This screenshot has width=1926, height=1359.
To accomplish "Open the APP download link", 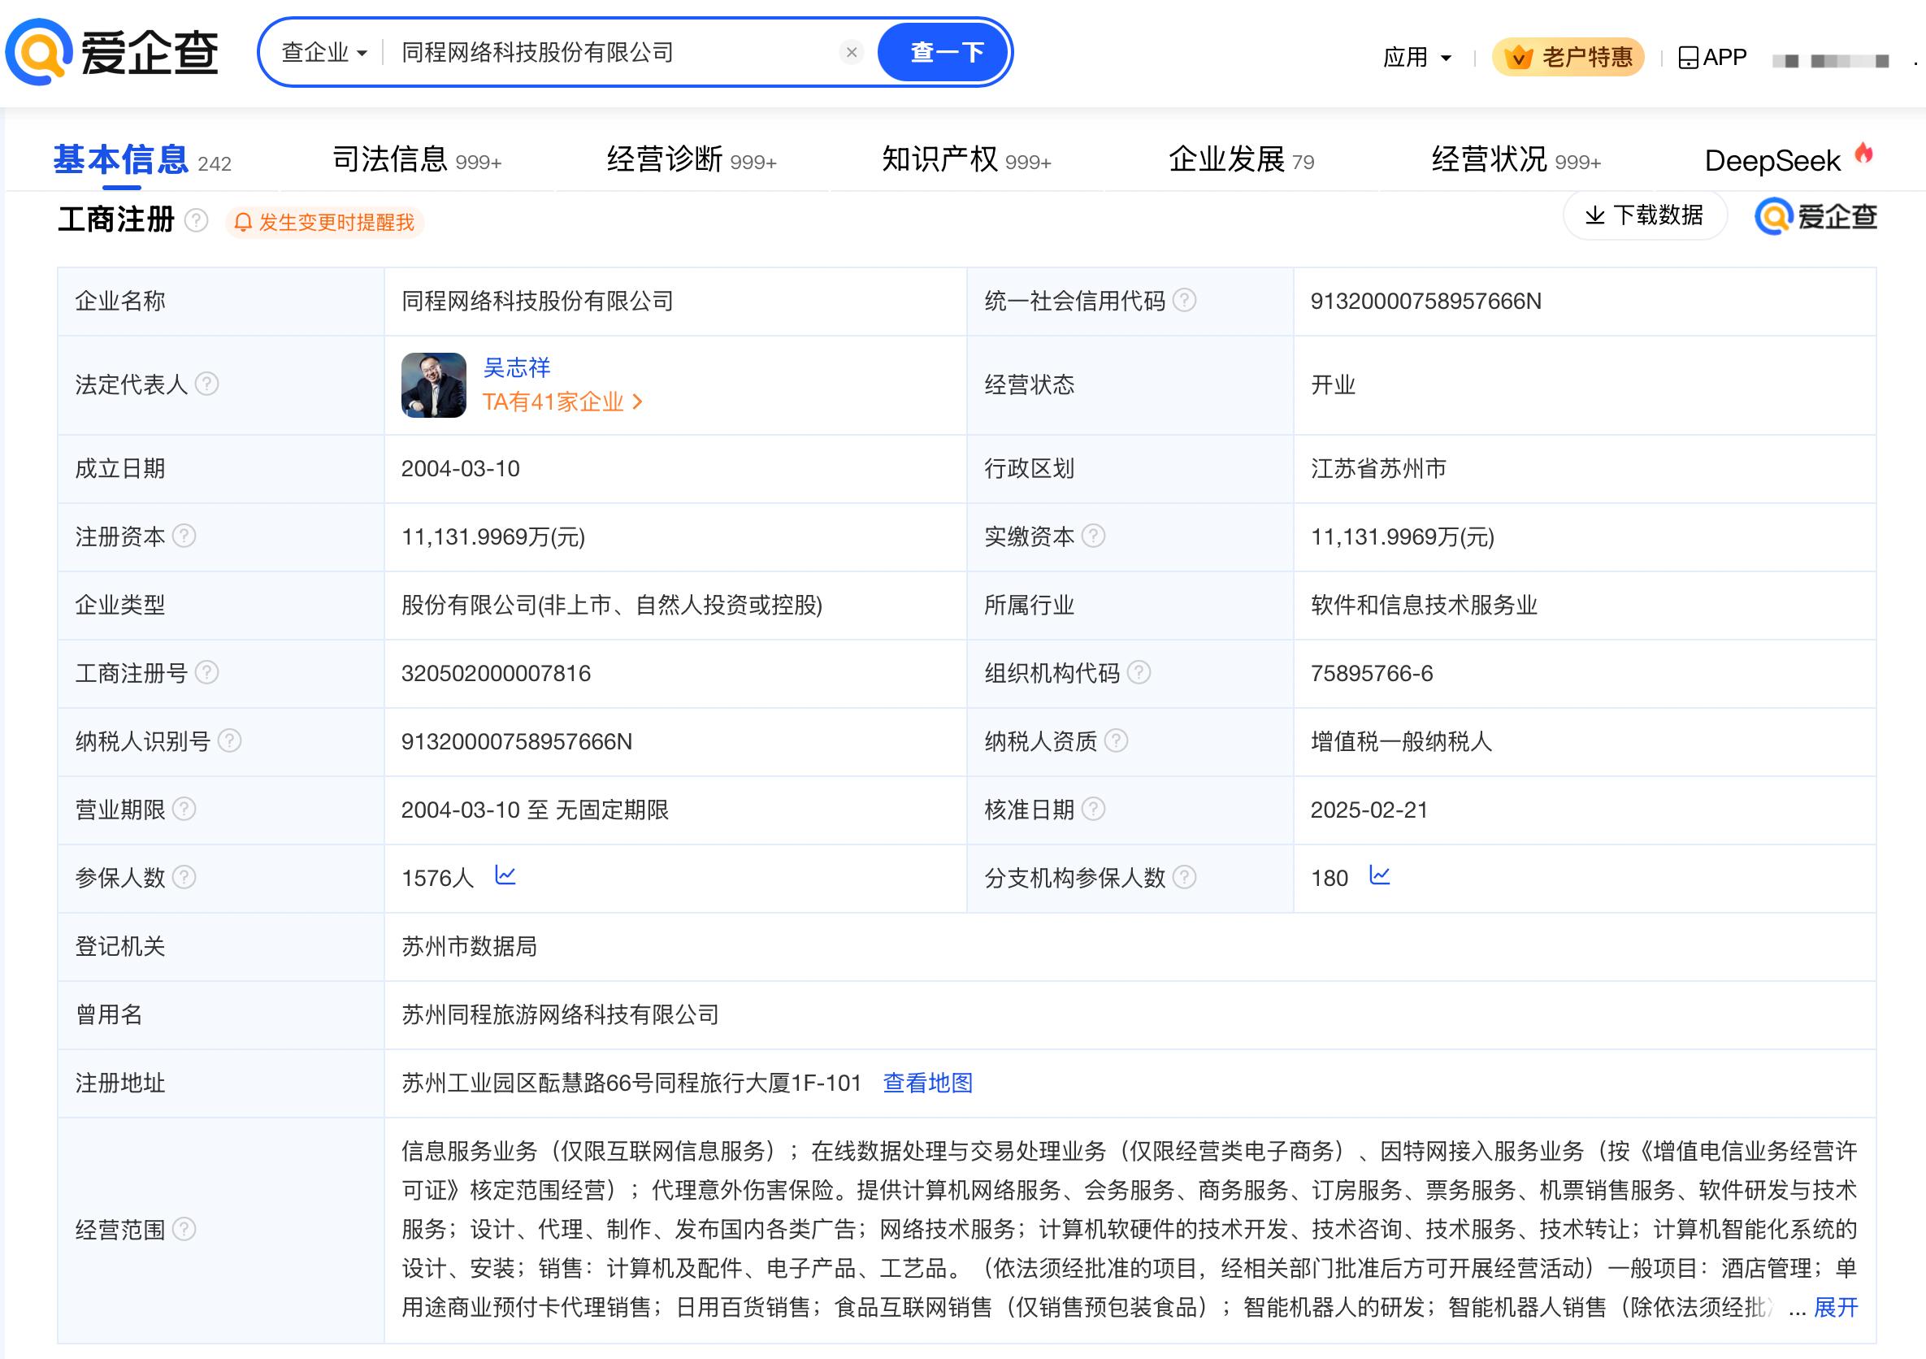I will (x=1712, y=57).
